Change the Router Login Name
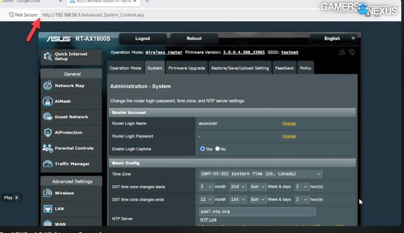The height and width of the screenshot is (233, 404). click(x=289, y=123)
